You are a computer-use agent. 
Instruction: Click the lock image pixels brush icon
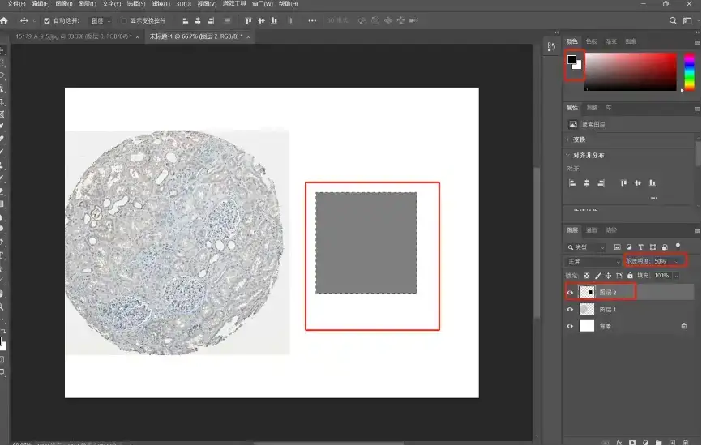[x=597, y=276]
